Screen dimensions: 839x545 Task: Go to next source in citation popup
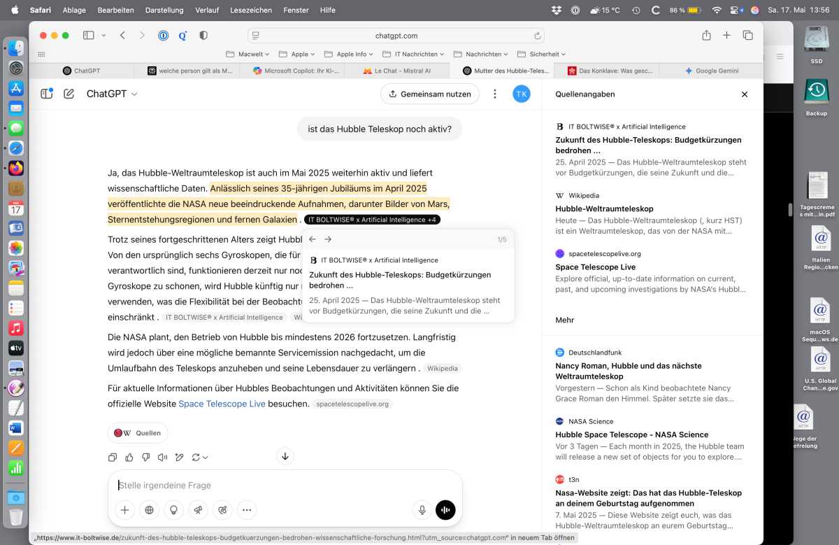(328, 239)
